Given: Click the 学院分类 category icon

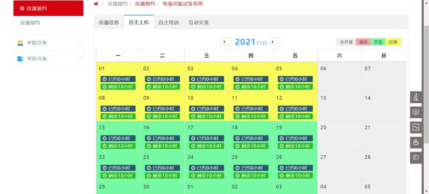Looking at the screenshot, I should click(x=20, y=43).
